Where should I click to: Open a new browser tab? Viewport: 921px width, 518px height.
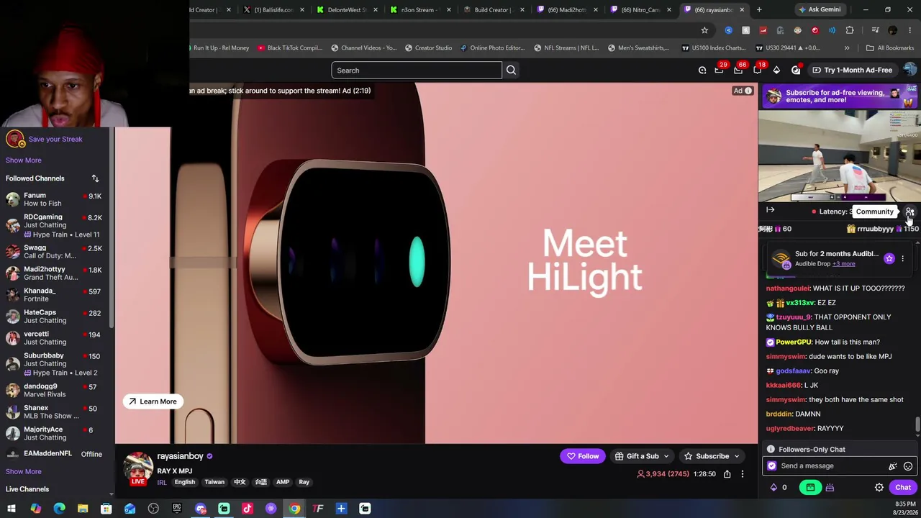point(759,10)
